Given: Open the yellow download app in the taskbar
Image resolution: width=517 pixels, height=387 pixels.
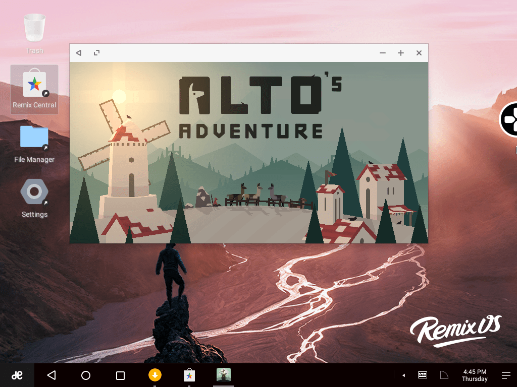Looking at the screenshot, I should click(x=154, y=375).
